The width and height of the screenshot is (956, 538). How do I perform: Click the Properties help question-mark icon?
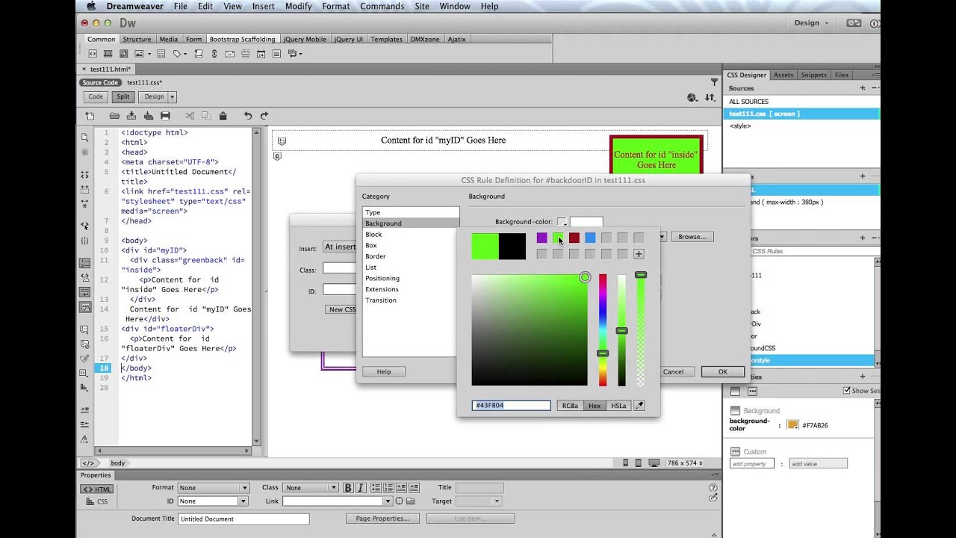click(713, 488)
